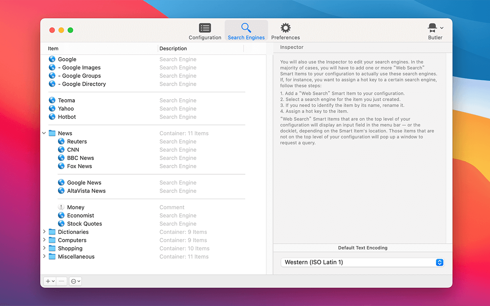
Task: Click the Yahoo globe icon
Action: pyautogui.click(x=52, y=109)
